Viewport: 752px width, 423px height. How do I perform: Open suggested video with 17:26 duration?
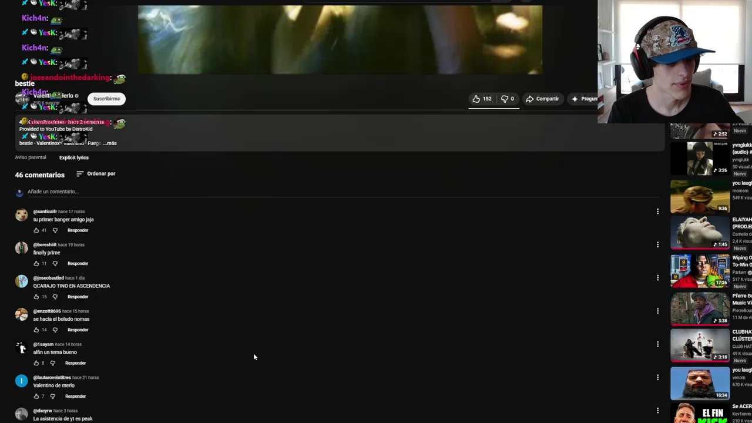point(700,271)
